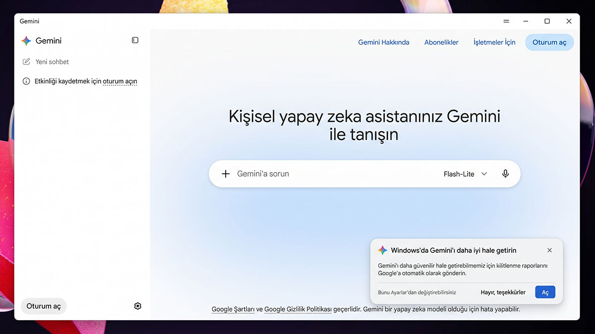The image size is (595, 334).
Task: Click the Yeni sohbet pencil icon
Action: click(26, 62)
